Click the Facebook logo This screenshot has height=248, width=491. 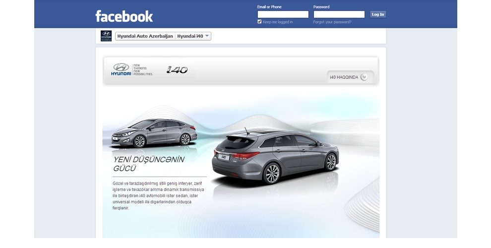click(x=124, y=16)
